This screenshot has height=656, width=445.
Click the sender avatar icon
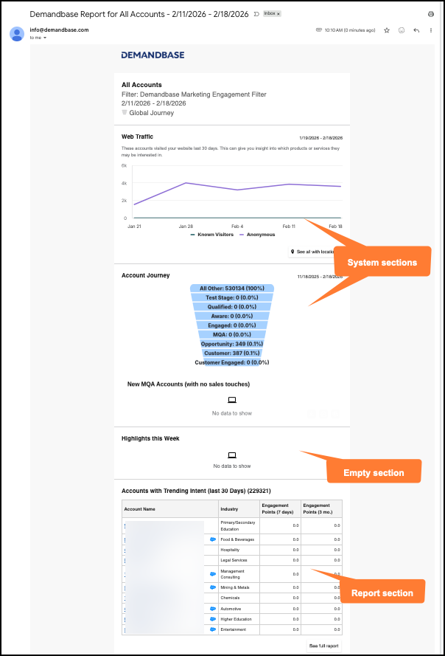coord(17,34)
